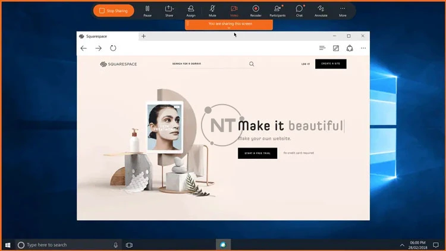This screenshot has width=446, height=251.
Task: Expand the sharing notification chevron
Action: point(229,28)
